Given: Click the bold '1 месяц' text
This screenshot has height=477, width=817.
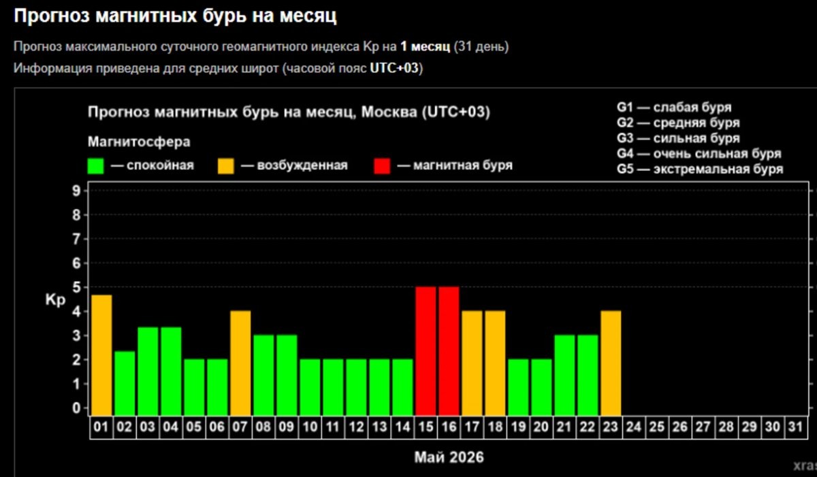Looking at the screenshot, I should click(425, 47).
